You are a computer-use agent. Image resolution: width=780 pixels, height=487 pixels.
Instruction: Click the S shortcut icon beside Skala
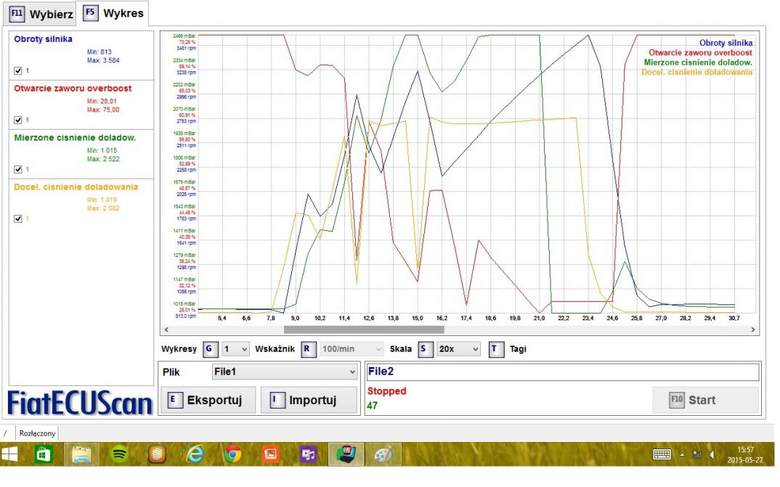coord(423,349)
